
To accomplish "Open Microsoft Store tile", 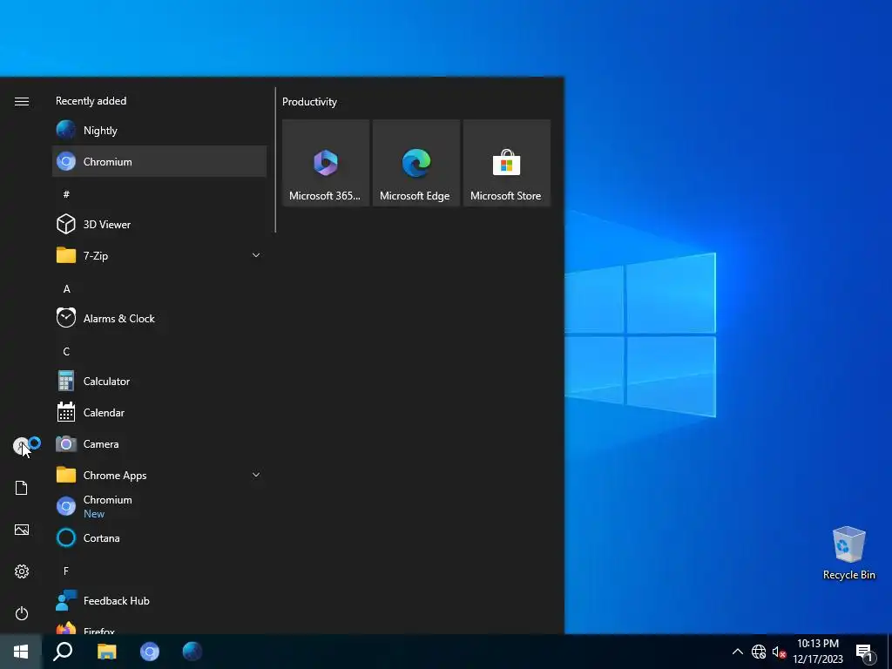I will [x=506, y=163].
